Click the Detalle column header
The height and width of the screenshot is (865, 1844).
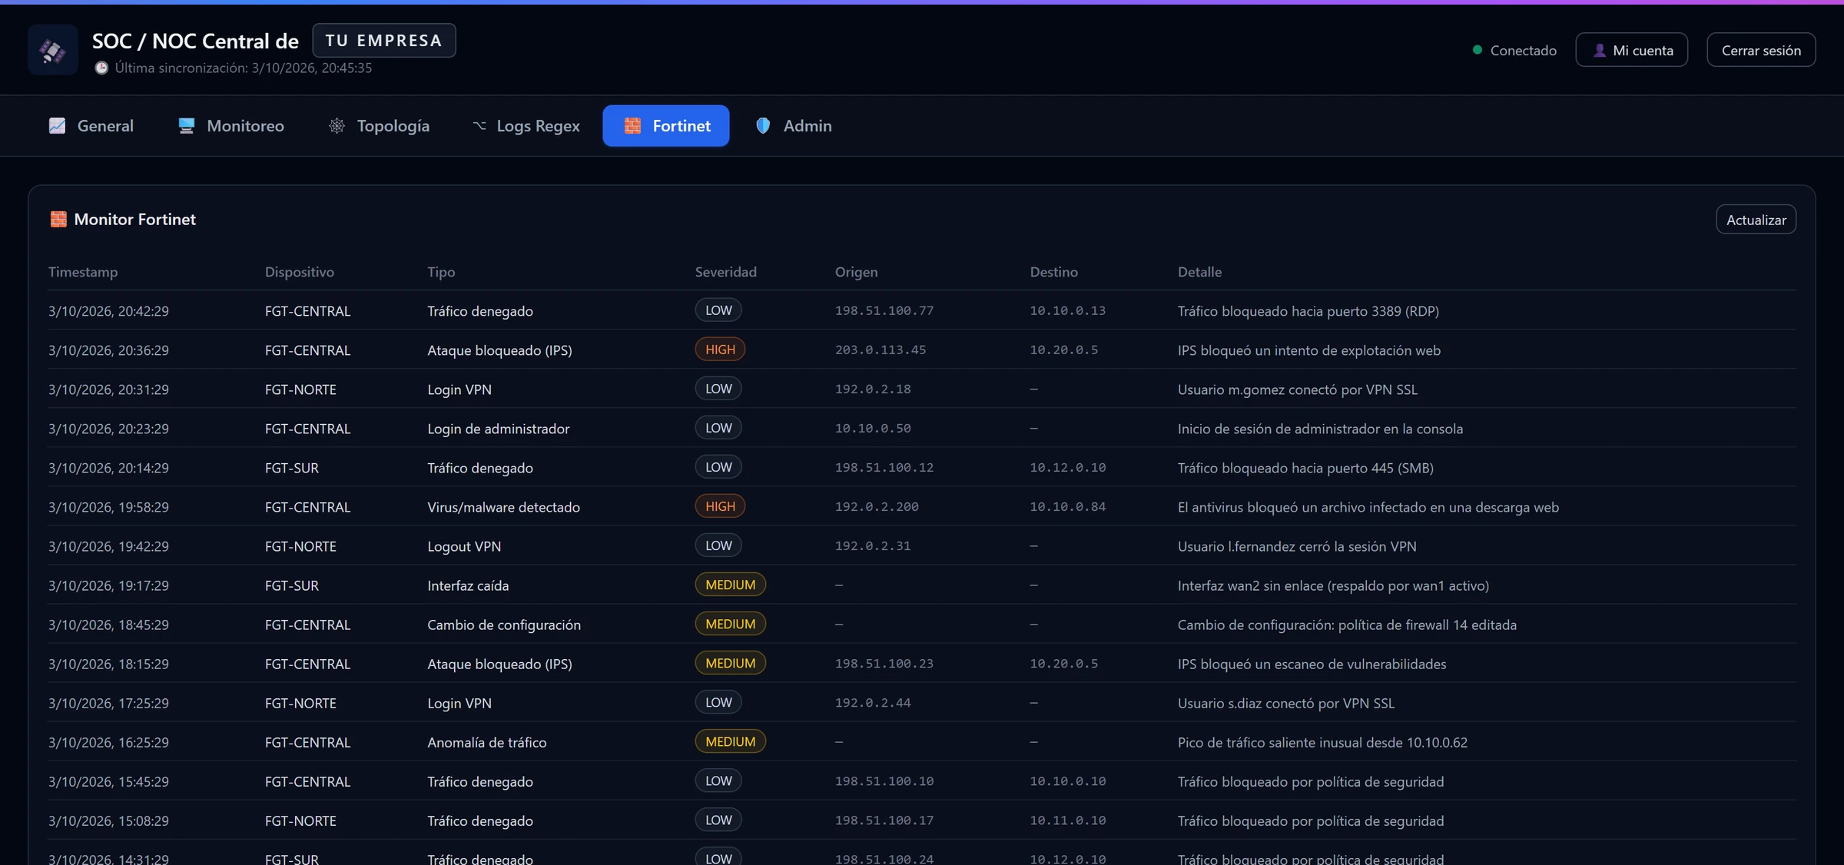pyautogui.click(x=1200, y=272)
